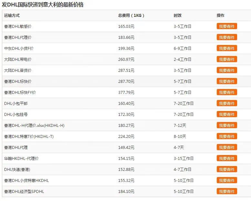The image size is (251, 201).
Task: Click 香港DHL-H代理价.xlsx(HKDHL-H) method name
Action: (x=34, y=126)
